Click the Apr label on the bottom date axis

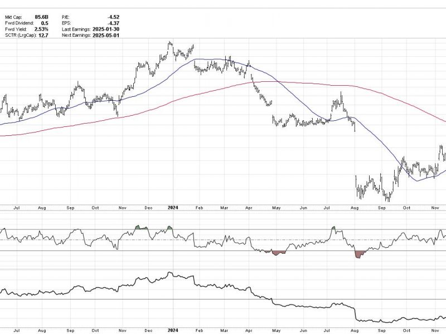tap(249, 331)
